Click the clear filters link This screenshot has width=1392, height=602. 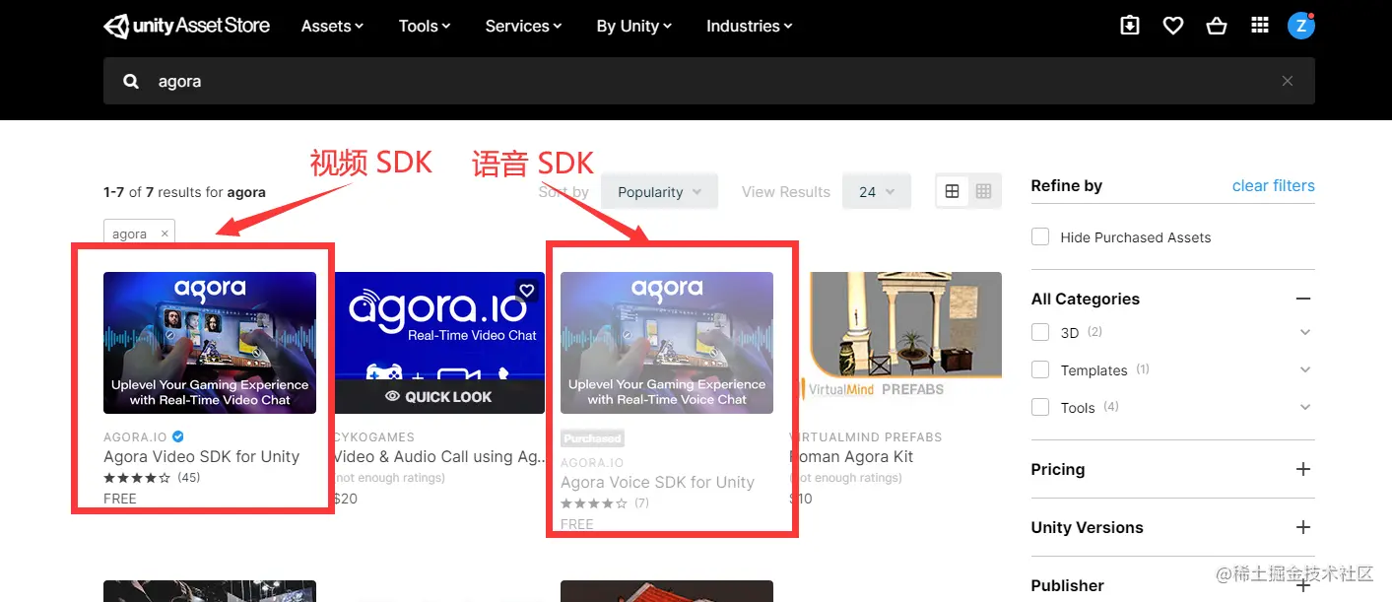[1273, 185]
